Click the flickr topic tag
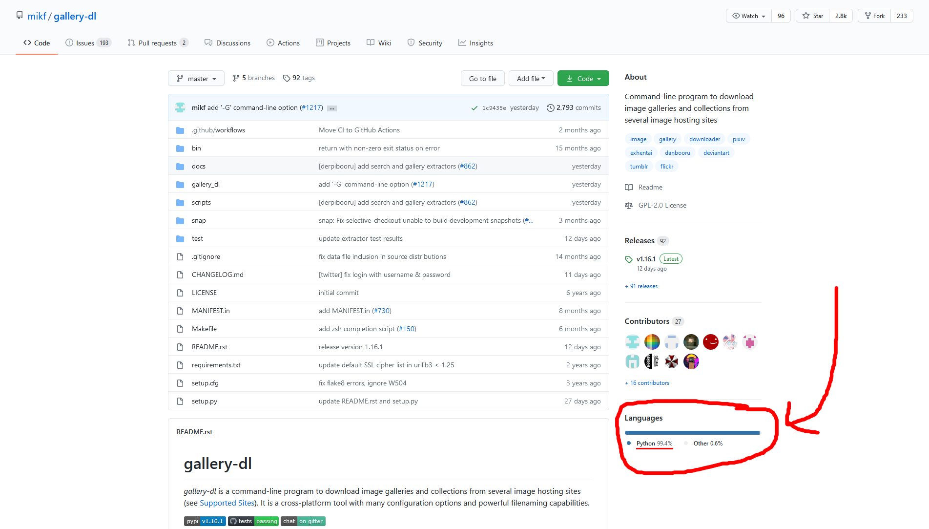The height and width of the screenshot is (529, 929). coord(666,167)
